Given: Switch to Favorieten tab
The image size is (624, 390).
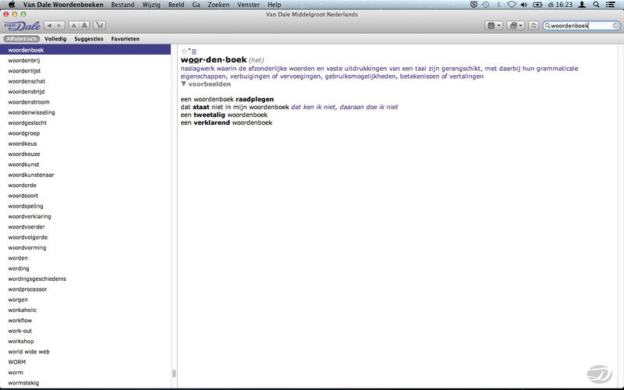Looking at the screenshot, I should [126, 38].
